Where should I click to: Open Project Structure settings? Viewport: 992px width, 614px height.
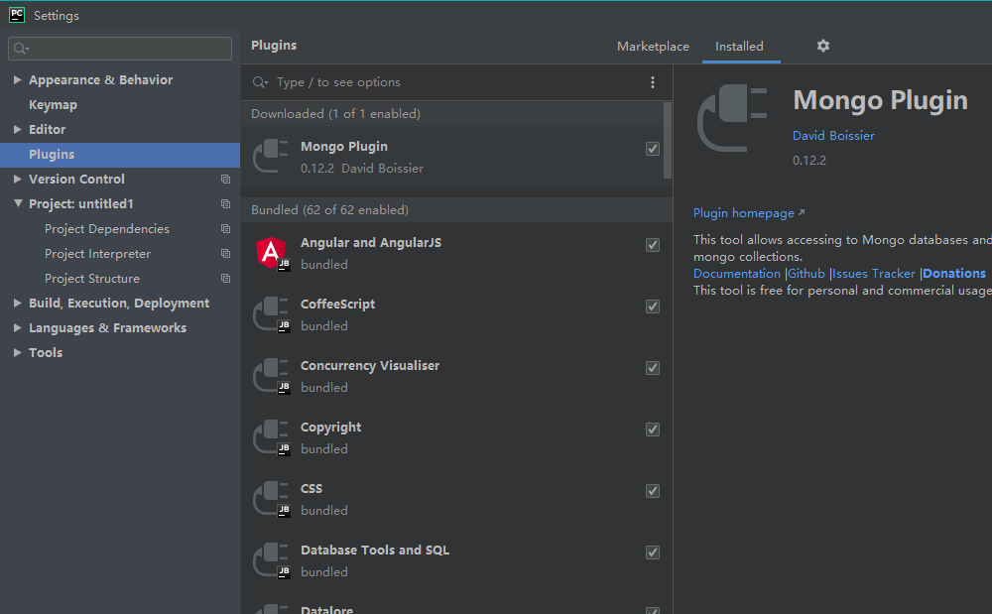(x=91, y=278)
